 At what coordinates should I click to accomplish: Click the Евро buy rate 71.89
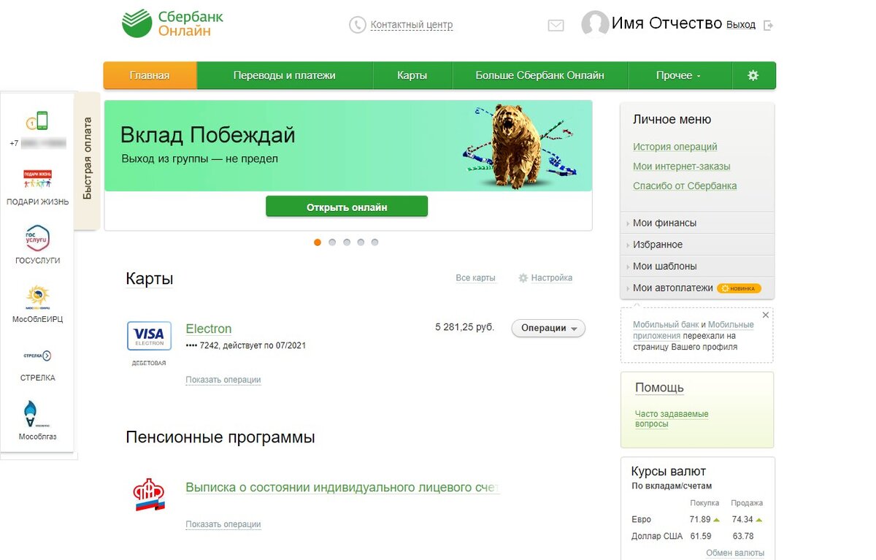pos(700,520)
